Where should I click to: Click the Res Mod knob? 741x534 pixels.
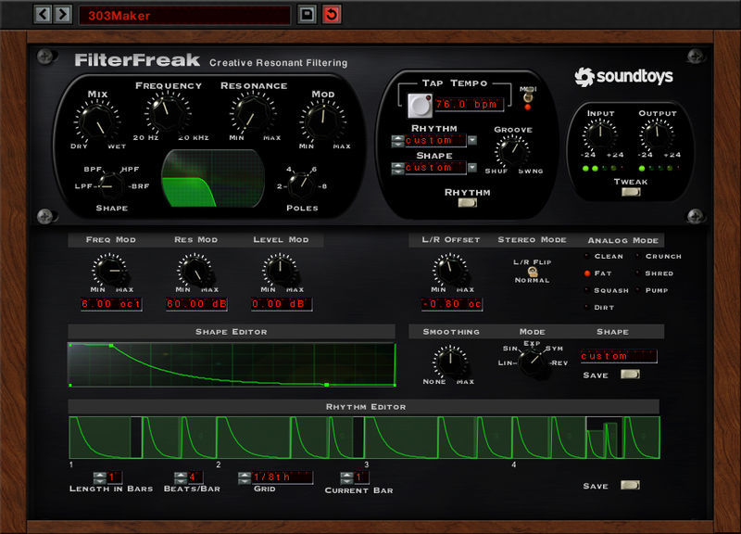(195, 270)
